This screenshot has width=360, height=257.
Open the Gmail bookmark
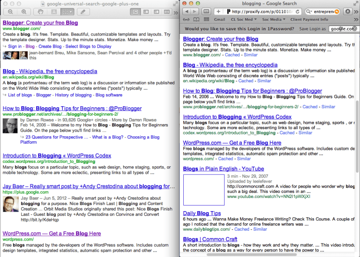[219, 20]
